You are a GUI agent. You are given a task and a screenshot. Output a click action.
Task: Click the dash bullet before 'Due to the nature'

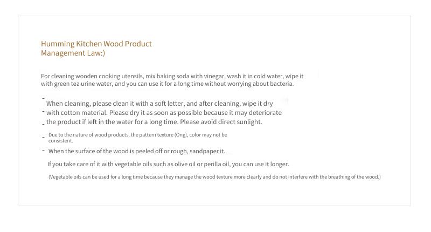coord(44,137)
